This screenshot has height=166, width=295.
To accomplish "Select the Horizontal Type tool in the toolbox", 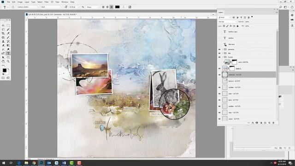I will (x=8, y=53).
